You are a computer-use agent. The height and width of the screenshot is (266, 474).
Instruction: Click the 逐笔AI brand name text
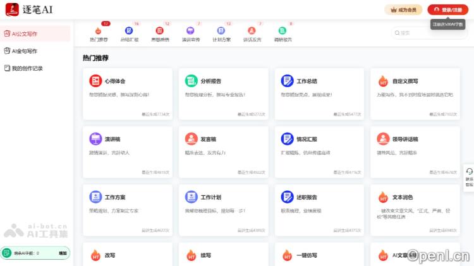(37, 9)
